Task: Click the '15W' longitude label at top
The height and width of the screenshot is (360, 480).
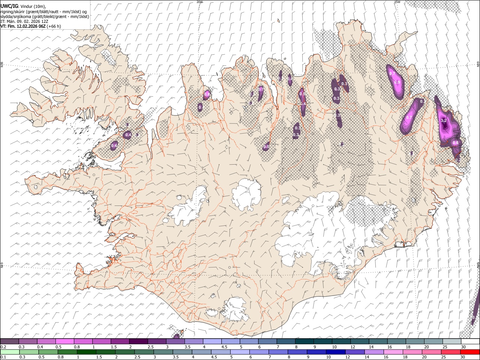Action: [x=397, y=2]
